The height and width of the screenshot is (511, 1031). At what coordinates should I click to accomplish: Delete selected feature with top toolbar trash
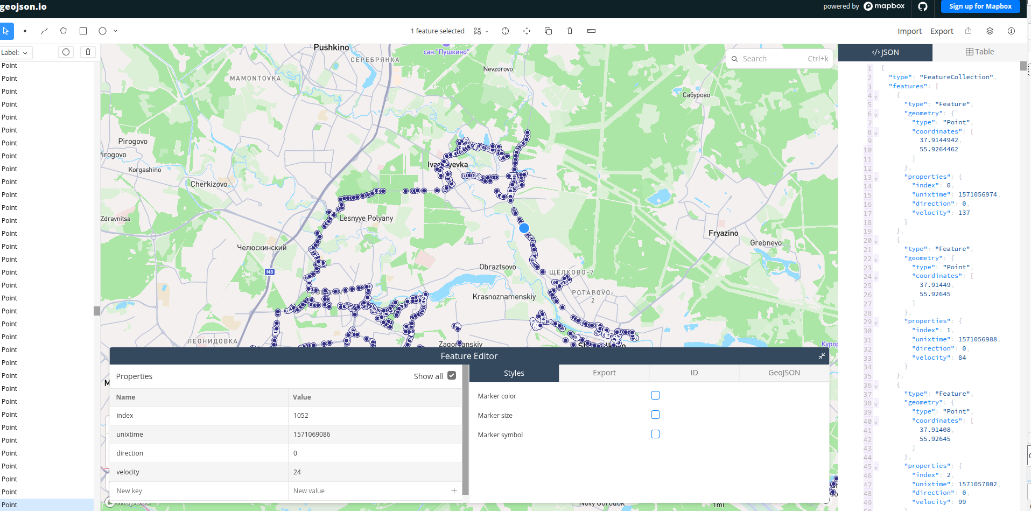pyautogui.click(x=570, y=31)
